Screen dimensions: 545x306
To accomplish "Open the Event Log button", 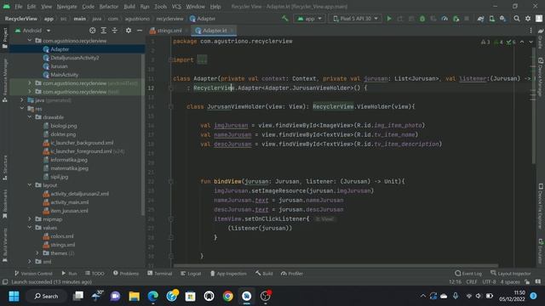I will pos(468,274).
